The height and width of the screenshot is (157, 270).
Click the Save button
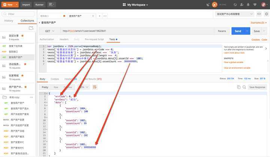(x=257, y=31)
